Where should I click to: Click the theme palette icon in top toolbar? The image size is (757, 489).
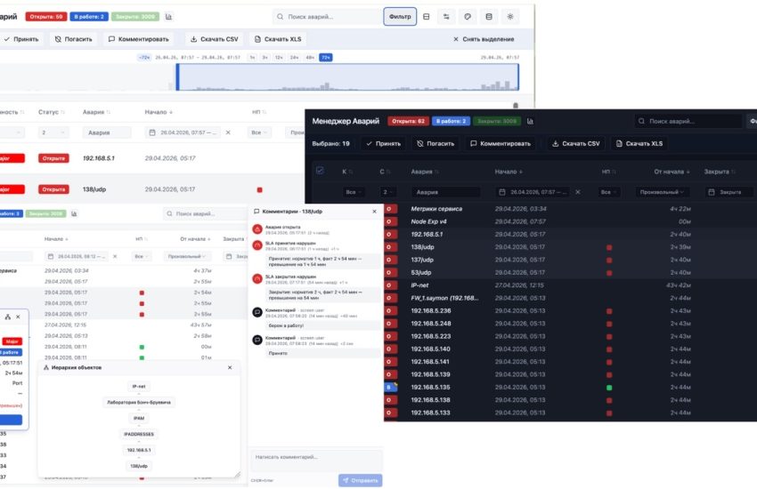coord(468,16)
